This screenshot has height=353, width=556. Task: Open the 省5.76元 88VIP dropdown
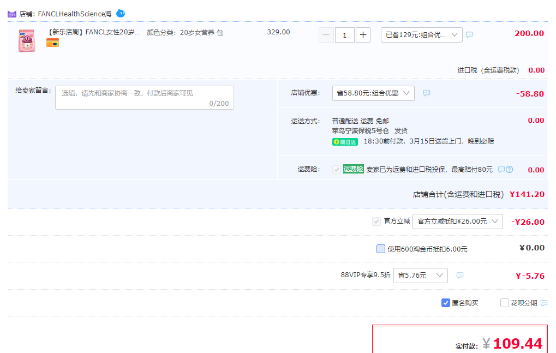[421, 276]
